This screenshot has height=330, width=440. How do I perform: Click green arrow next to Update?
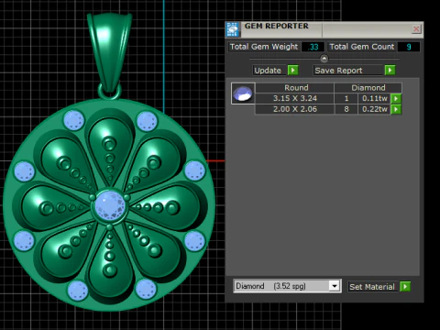click(x=292, y=71)
